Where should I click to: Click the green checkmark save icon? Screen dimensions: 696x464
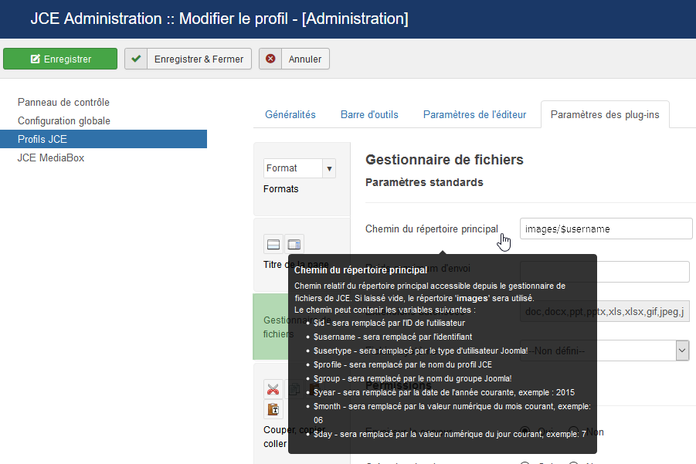pos(136,59)
